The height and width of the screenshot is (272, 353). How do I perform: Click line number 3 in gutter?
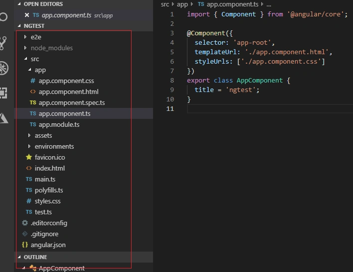[172, 33]
